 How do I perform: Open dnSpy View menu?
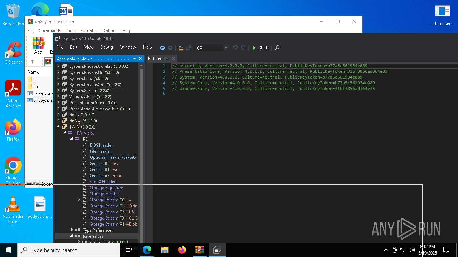(89, 47)
